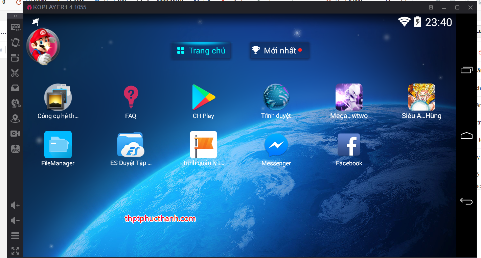This screenshot has width=481, height=258.
Task: Open the KOPLAYER title bar dropdown menu
Action: (x=431, y=7)
